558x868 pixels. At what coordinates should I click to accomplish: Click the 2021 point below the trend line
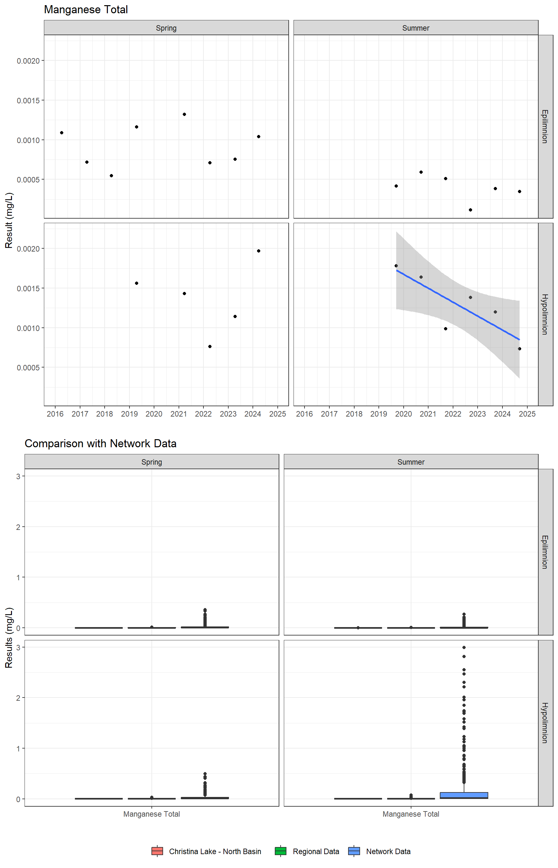click(x=445, y=329)
